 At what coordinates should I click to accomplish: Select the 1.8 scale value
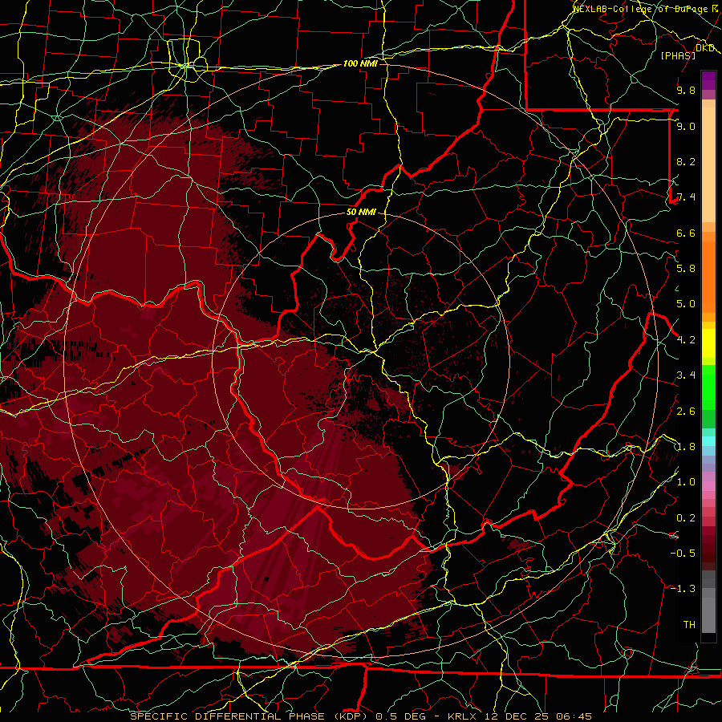[686, 447]
